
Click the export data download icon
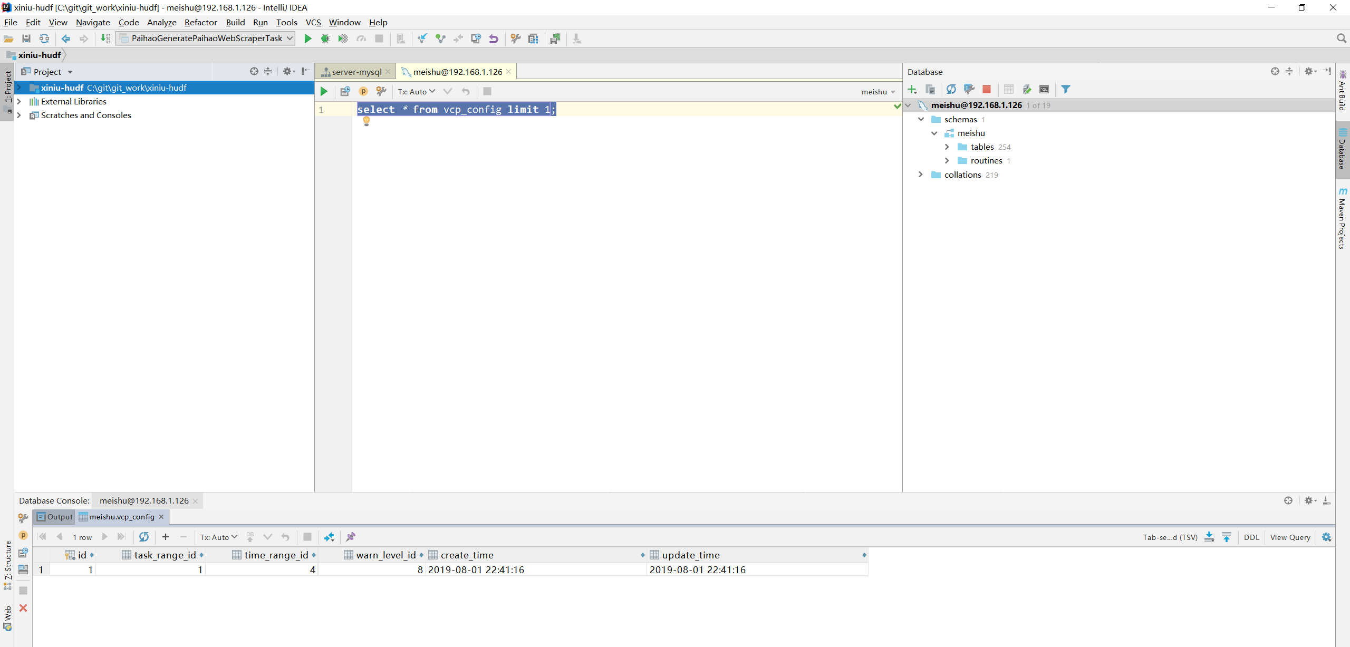1209,537
